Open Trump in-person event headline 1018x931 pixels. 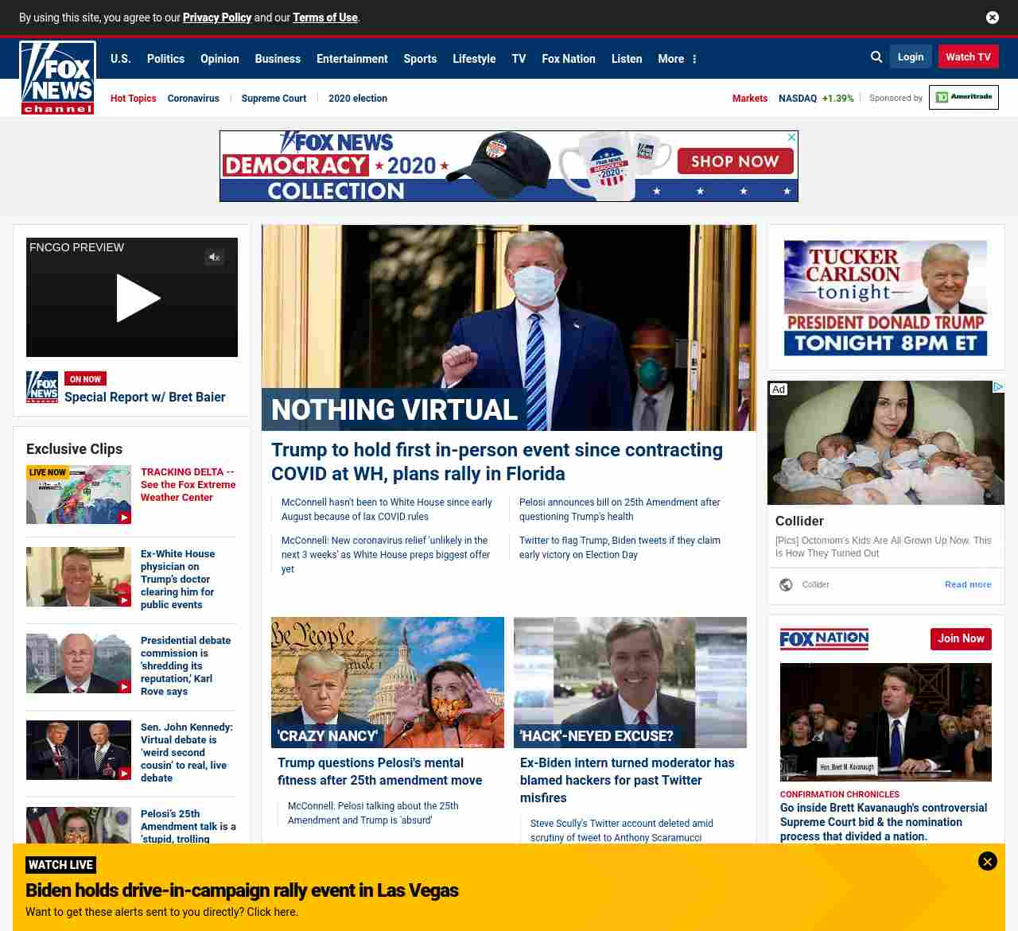tap(497, 462)
